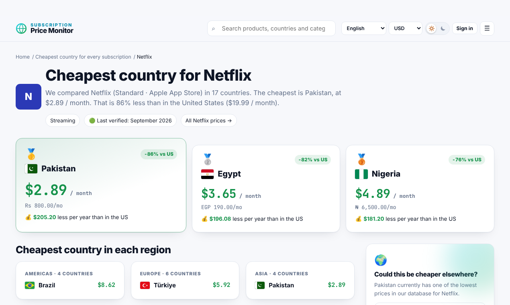Click the Türkiye $5.92 price

(x=222, y=285)
